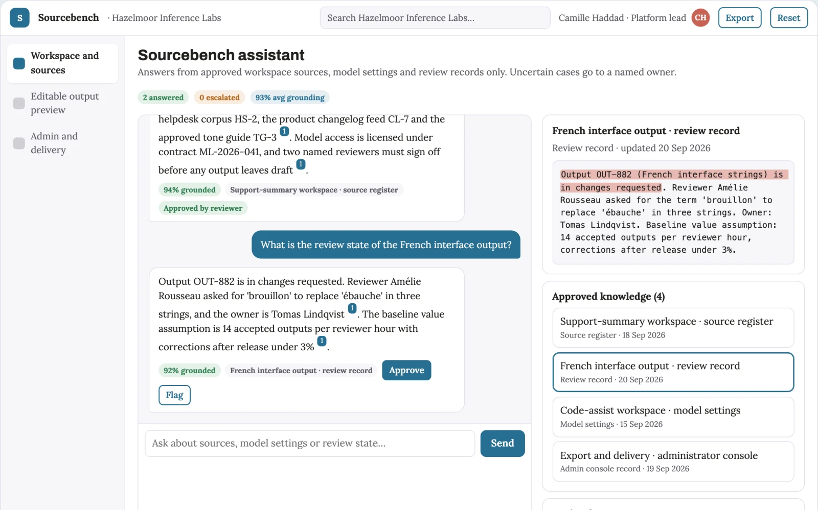Click 'French interface output · review record' source chip

301,371
